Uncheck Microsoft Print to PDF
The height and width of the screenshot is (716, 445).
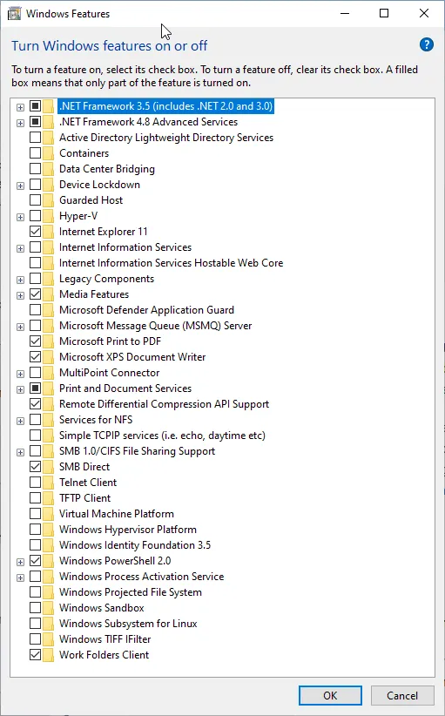coord(35,341)
